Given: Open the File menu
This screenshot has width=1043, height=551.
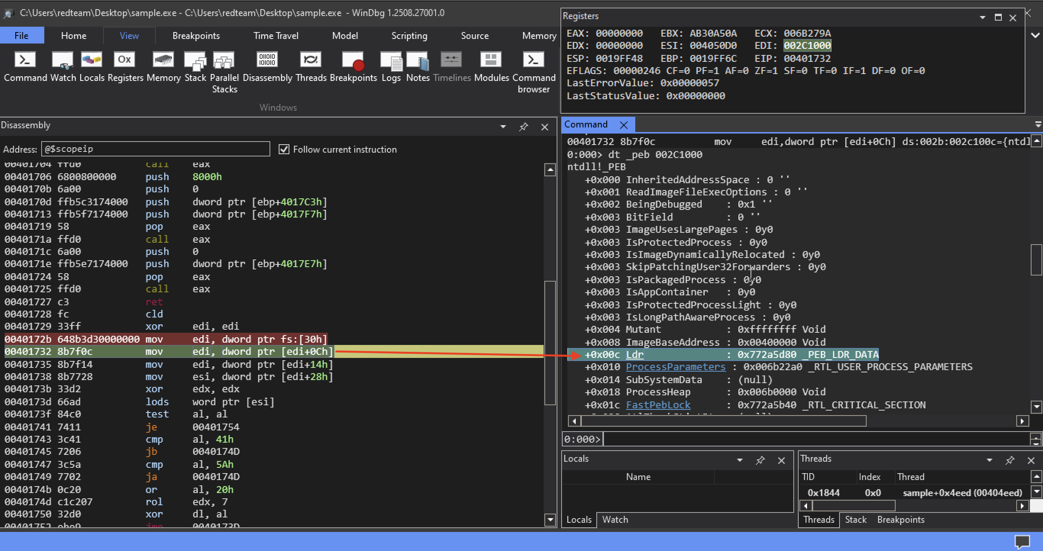Looking at the screenshot, I should (x=21, y=35).
